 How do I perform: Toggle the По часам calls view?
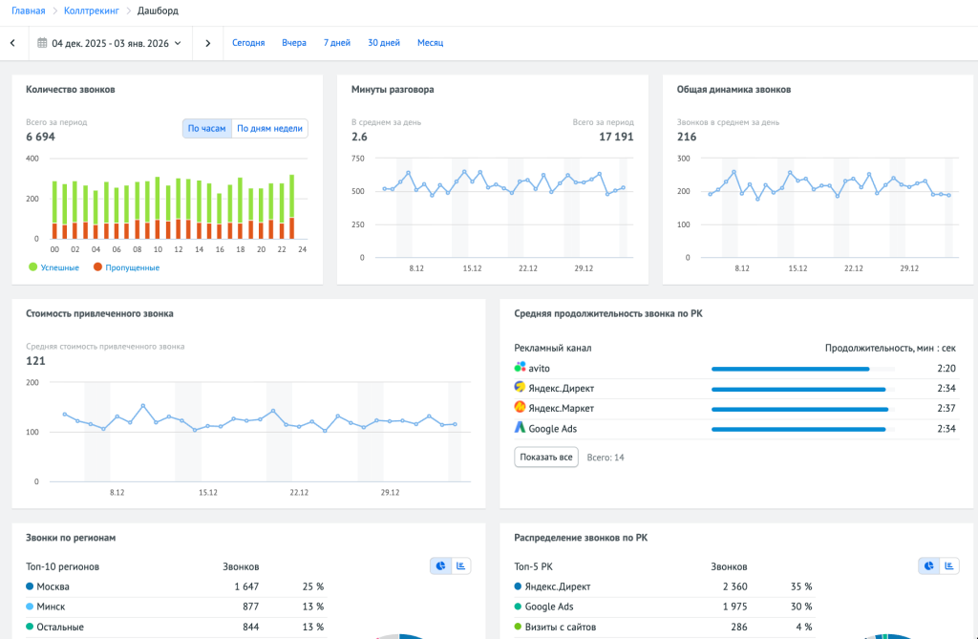click(206, 129)
